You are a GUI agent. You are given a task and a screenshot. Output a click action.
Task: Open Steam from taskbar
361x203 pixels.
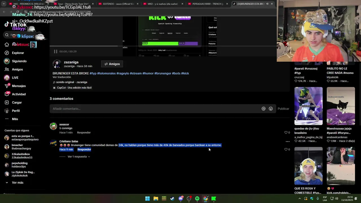[x=172, y=198]
